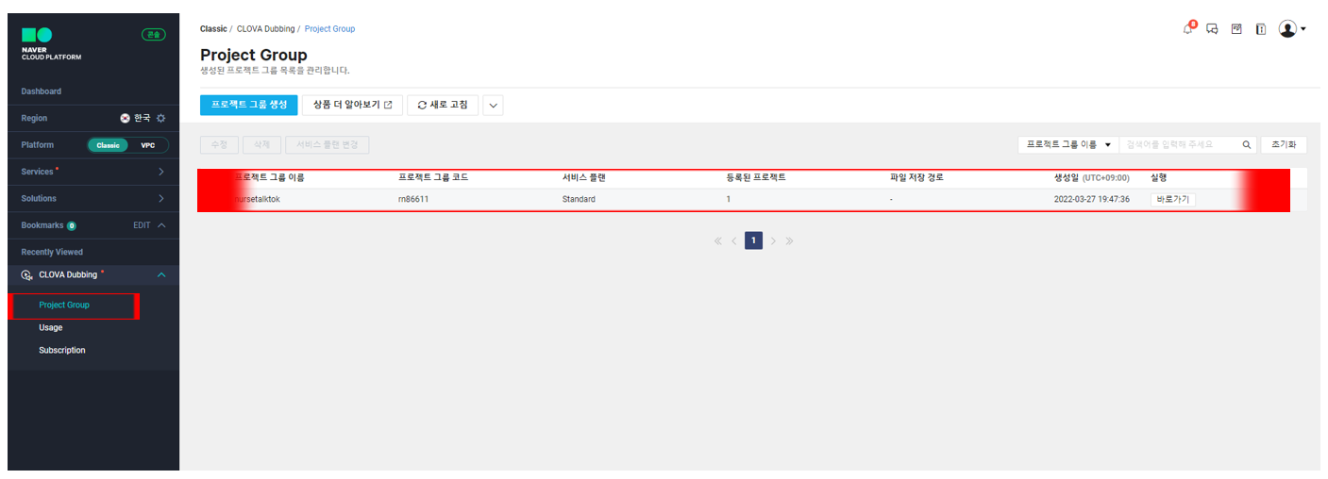The width and height of the screenshot is (1328, 479).
Task: Click the Classic breadcrumb link
Action: click(213, 29)
